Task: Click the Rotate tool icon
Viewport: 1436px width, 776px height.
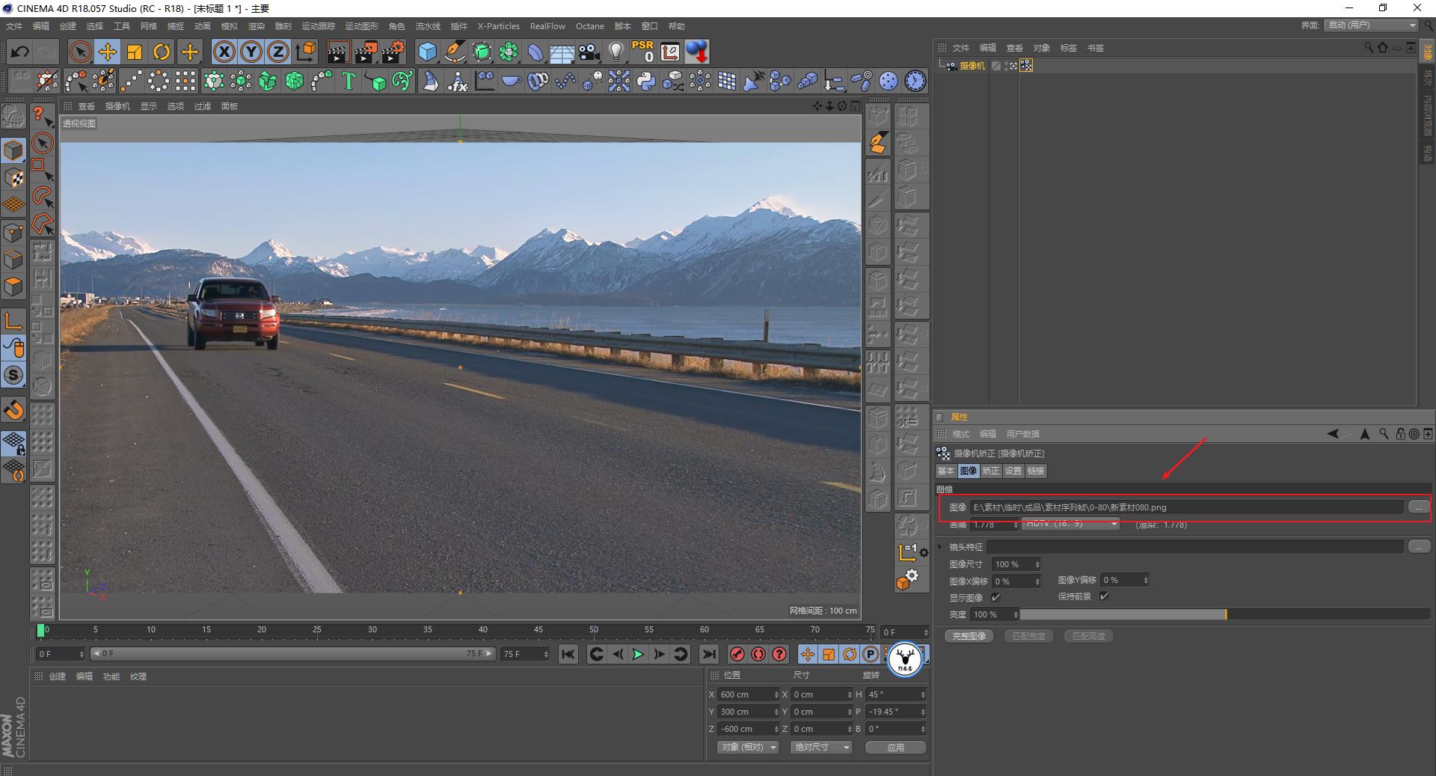Action: tap(162, 52)
